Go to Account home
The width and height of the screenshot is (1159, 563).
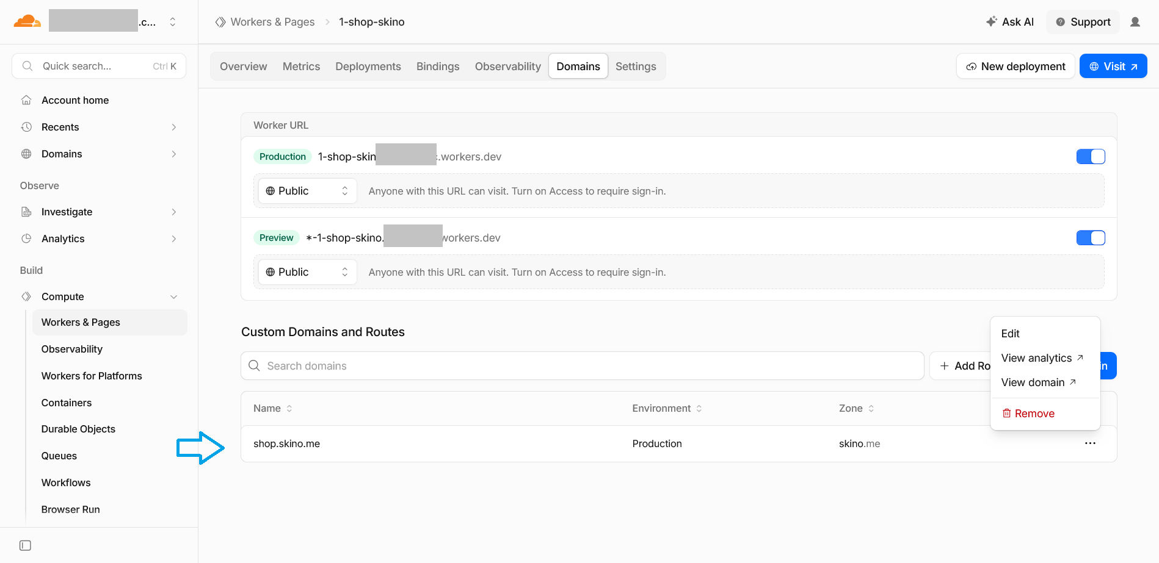pos(75,100)
